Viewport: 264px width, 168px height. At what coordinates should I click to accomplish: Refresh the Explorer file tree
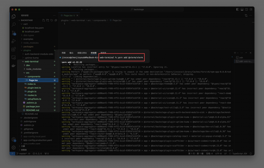52,20
